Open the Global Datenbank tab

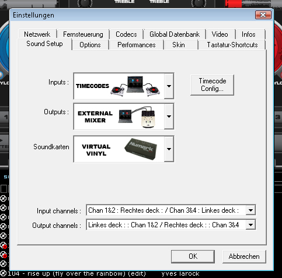[x=175, y=34]
